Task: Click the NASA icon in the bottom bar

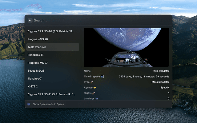Action: 29,104
